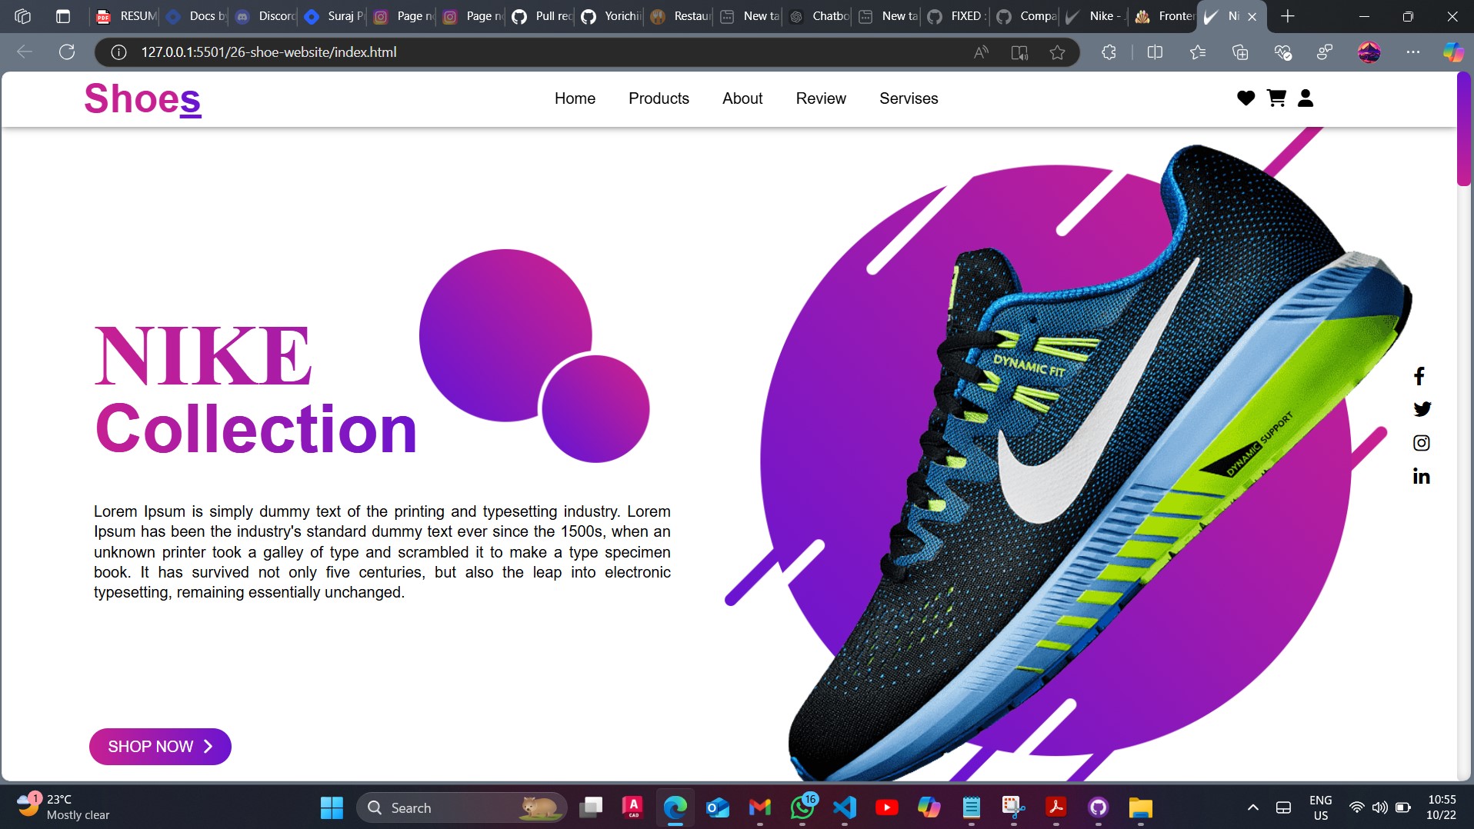Screen dimensions: 1474x829
Task: Switch to the Fronten tab
Action: coord(1164,16)
